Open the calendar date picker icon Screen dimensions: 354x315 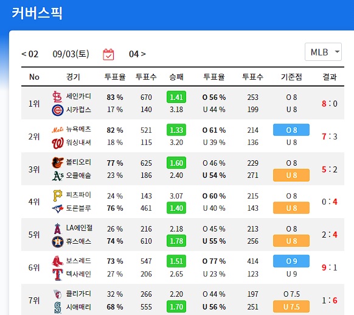[108, 54]
